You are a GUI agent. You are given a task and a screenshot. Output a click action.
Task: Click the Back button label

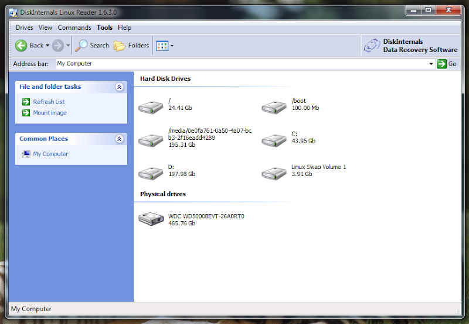[x=37, y=46]
